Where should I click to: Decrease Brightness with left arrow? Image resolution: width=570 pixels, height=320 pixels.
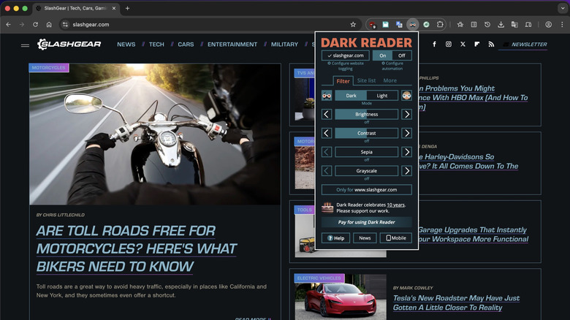(x=327, y=114)
